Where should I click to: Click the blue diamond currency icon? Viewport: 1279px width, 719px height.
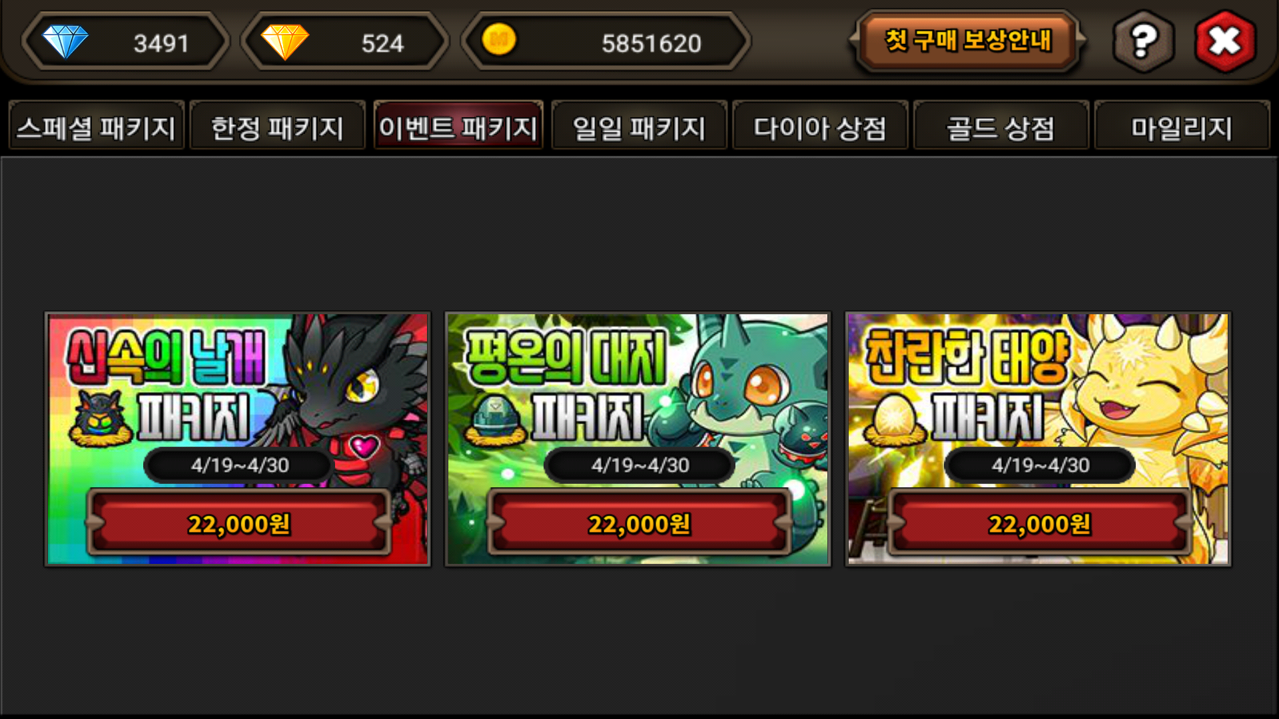(x=65, y=42)
